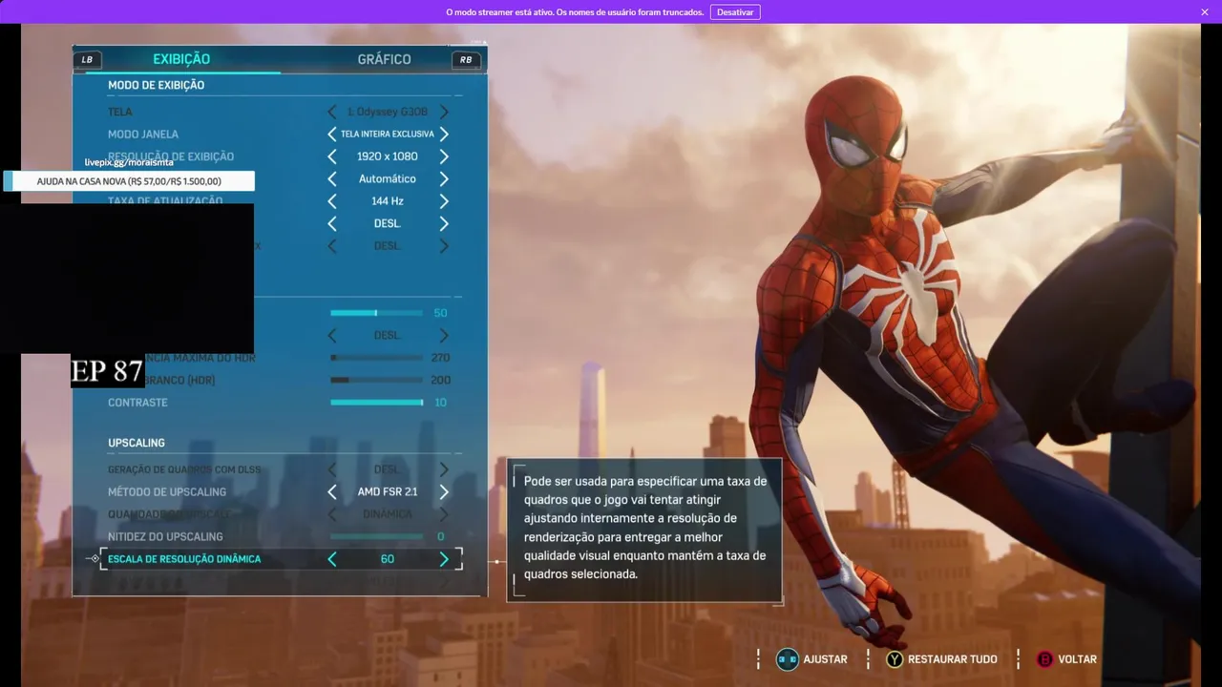
Task: Select the ESCALA DE RESOLUÇÃO DINÂMICA label
Action: [184, 559]
